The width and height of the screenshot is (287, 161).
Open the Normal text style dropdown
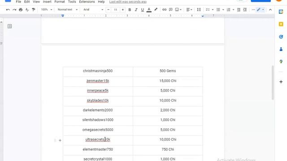68,9
